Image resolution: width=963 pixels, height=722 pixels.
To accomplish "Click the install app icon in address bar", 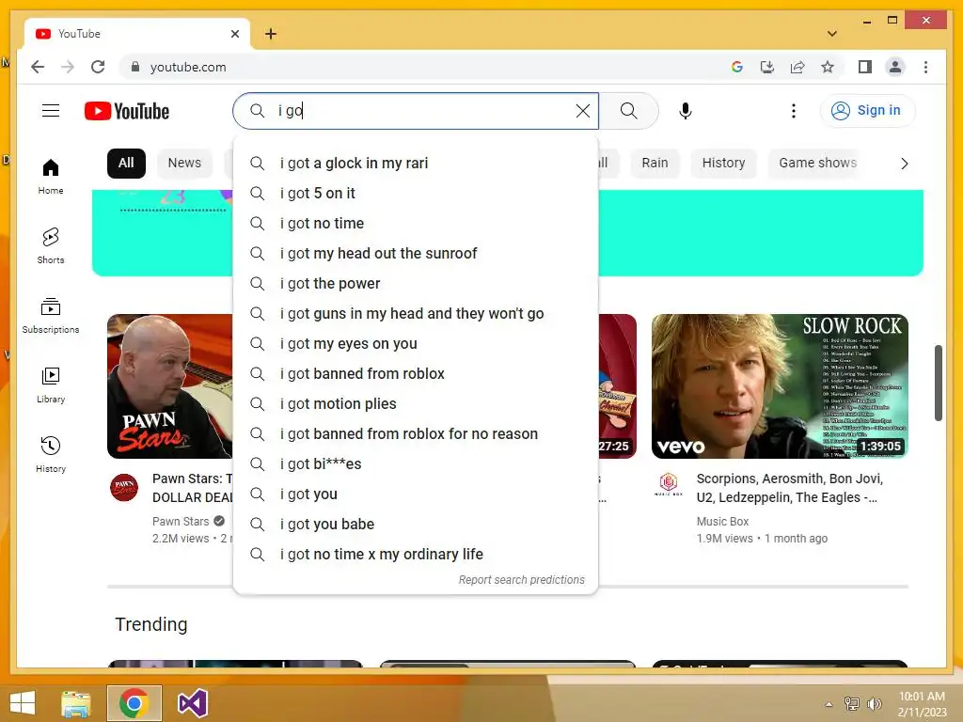I will click(x=767, y=67).
